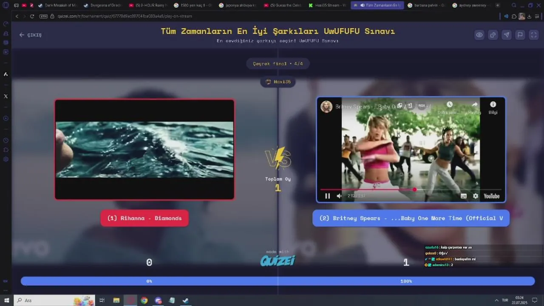Open Steam from the taskbar
This screenshot has width=544, height=306.
tap(186, 300)
